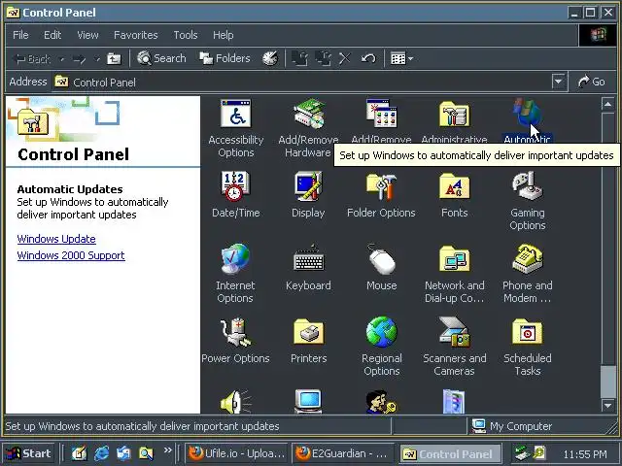
Task: Click the Copy To toolbar icon
Action: pyautogui.click(x=324, y=58)
